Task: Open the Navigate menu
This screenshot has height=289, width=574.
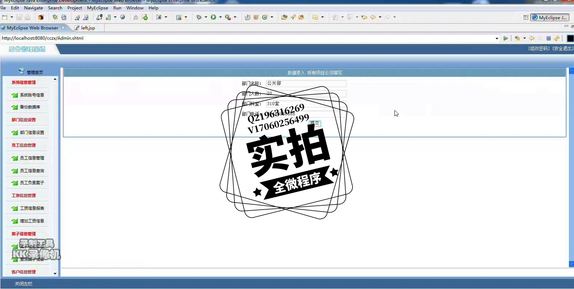Action: [x=34, y=8]
